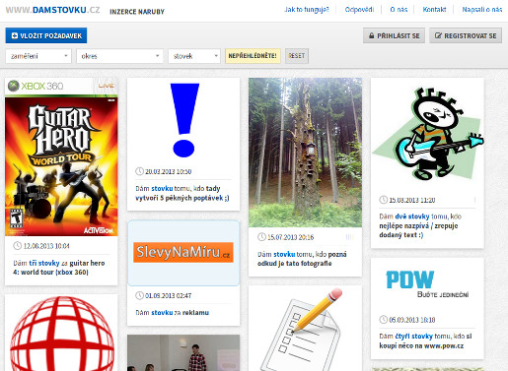
Task: Open 'pozná odkud je tato fotografie' listing
Action: (x=302, y=259)
